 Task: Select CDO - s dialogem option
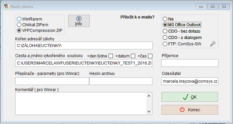(x=165, y=38)
